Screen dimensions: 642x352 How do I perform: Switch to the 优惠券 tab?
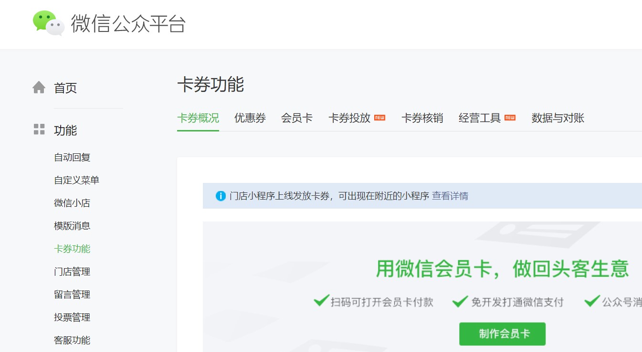coord(250,118)
